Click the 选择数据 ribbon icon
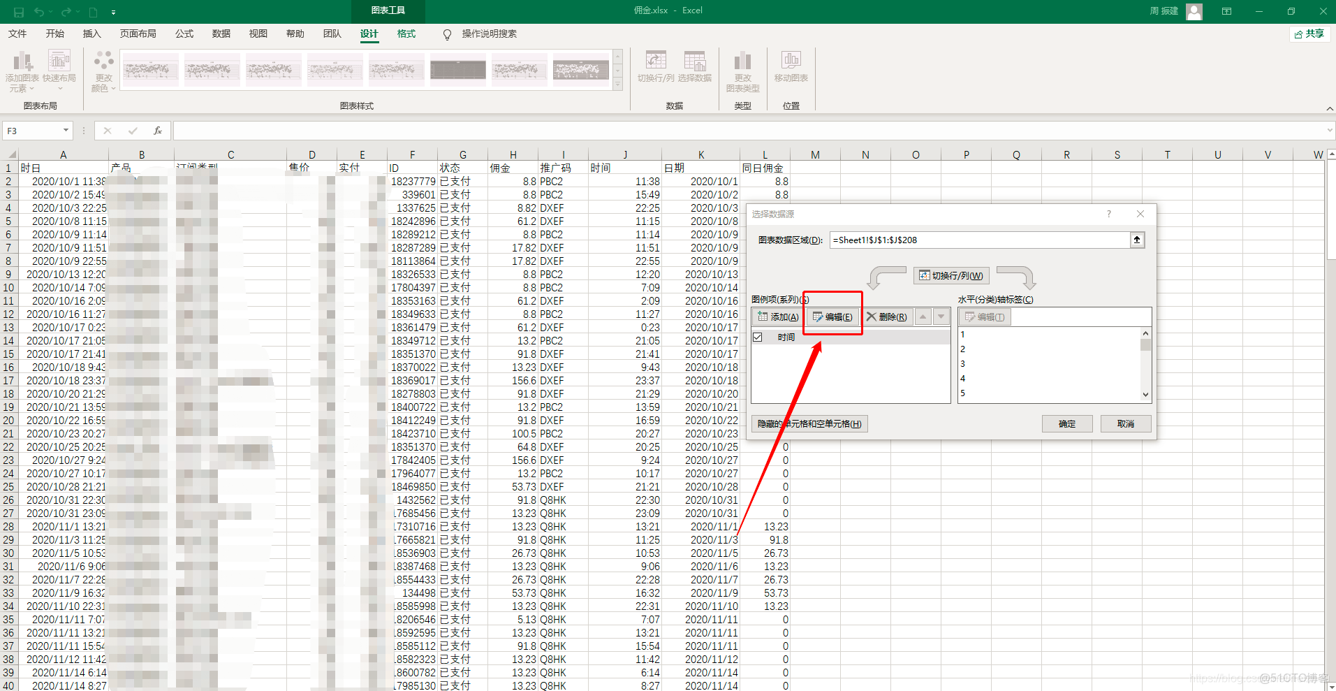Image resolution: width=1336 pixels, height=691 pixels. pos(695,67)
